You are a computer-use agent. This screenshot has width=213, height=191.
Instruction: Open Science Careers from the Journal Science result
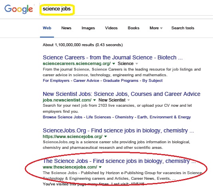tap(113, 57)
